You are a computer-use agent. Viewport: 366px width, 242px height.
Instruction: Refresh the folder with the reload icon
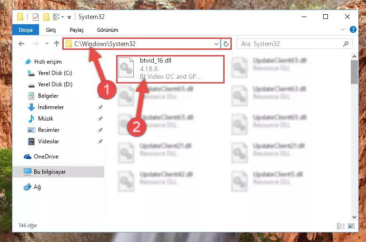[x=226, y=44]
